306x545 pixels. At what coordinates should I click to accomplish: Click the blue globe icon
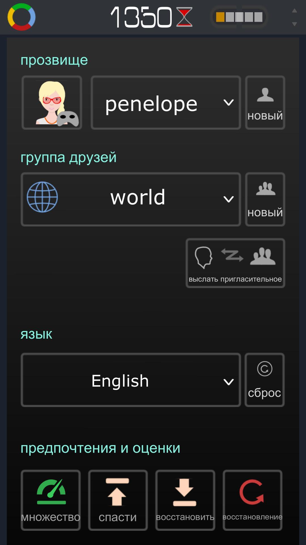coord(42,197)
